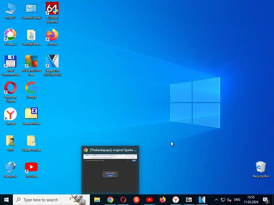Open the network status tray icon
This screenshot has height=205, width=274.
pyautogui.click(x=223, y=200)
